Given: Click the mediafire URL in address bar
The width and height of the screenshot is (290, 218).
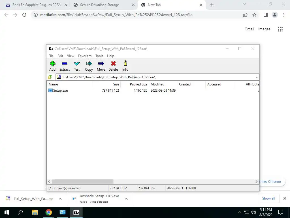Looking at the screenshot, I should (x=116, y=15).
